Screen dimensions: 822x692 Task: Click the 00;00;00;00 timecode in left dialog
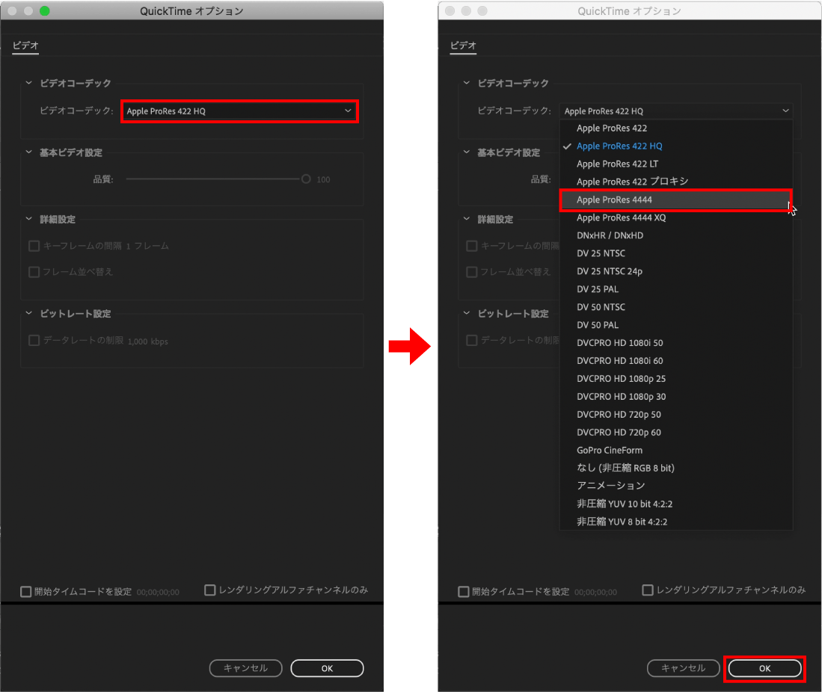coord(158,592)
